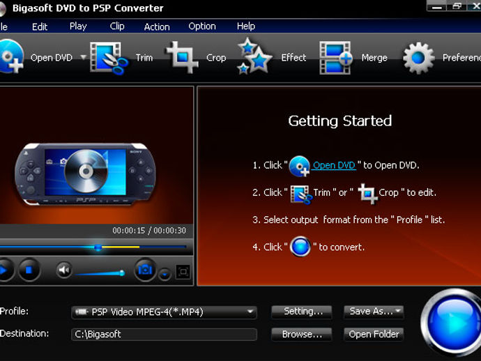
Task: Click blue convert orb in step 4
Action: pos(300,246)
